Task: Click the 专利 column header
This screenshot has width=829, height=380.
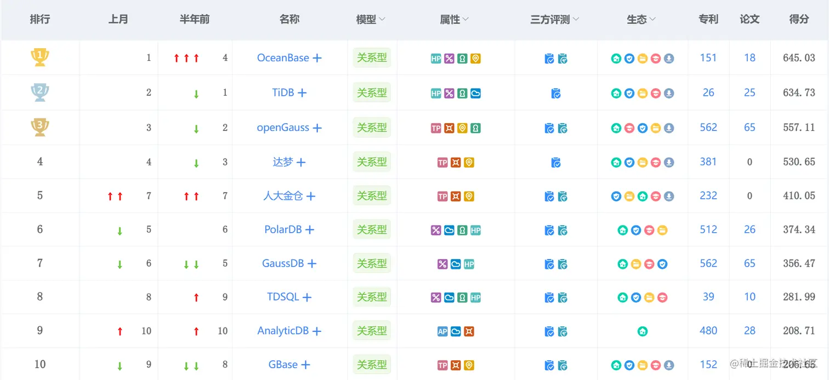Action: (x=708, y=19)
